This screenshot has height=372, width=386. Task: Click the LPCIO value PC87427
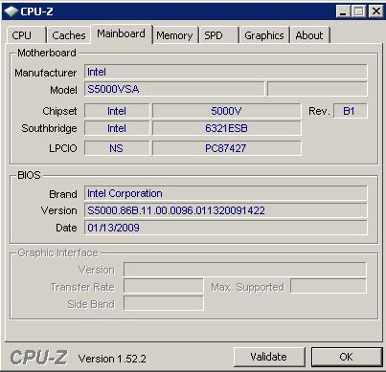click(226, 148)
